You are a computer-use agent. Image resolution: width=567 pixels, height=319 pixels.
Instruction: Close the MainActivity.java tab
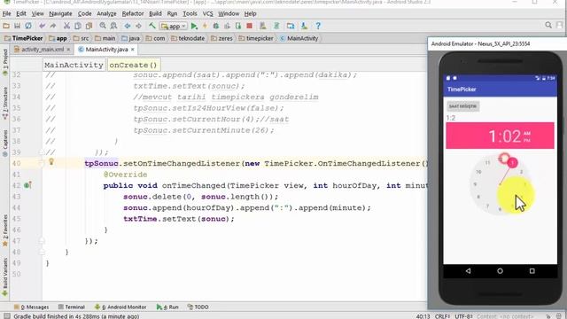133,50
